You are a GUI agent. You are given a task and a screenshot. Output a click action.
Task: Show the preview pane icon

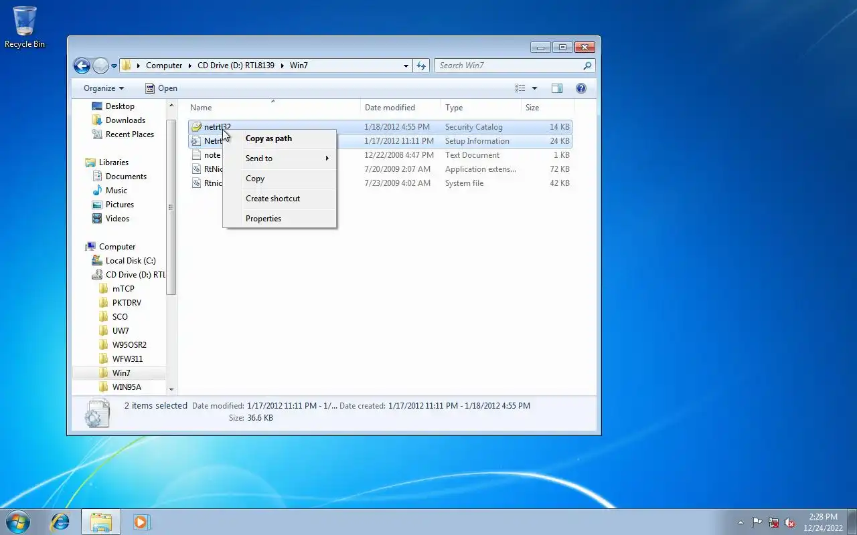pos(556,88)
